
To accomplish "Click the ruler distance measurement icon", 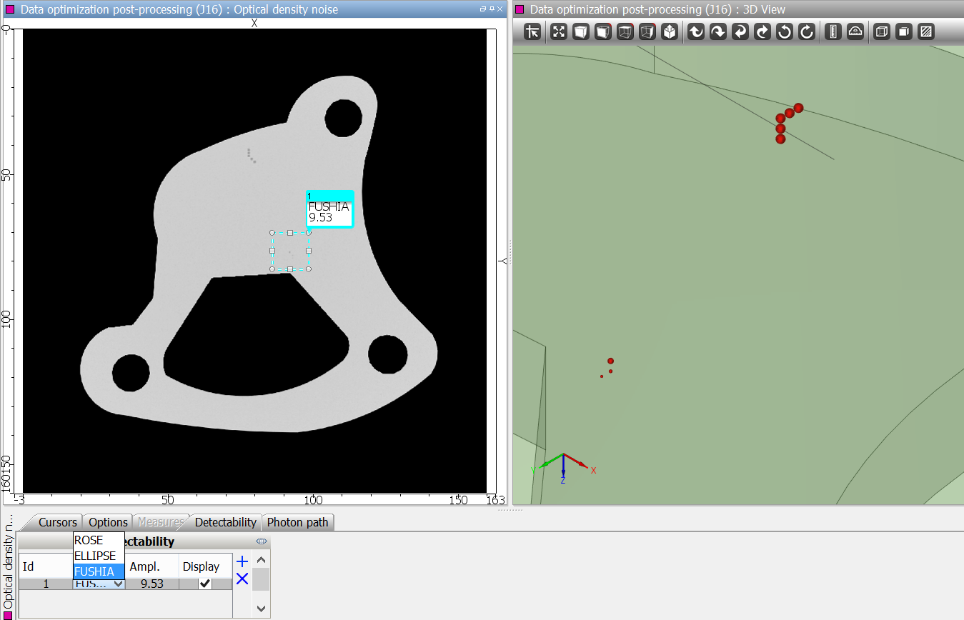I will click(833, 31).
